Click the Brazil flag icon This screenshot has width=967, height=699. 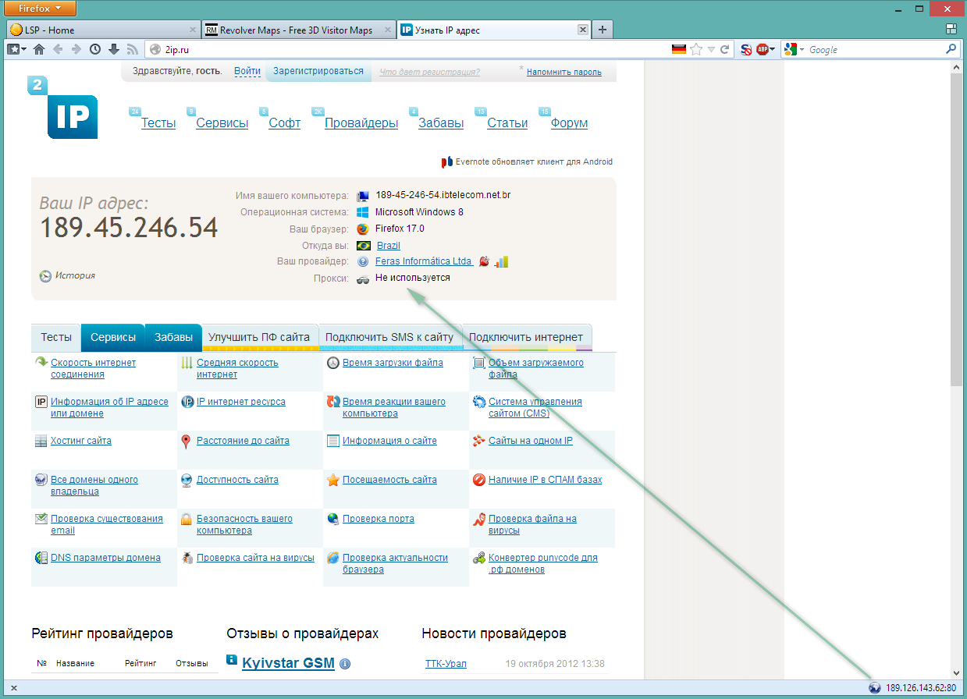pyautogui.click(x=363, y=245)
